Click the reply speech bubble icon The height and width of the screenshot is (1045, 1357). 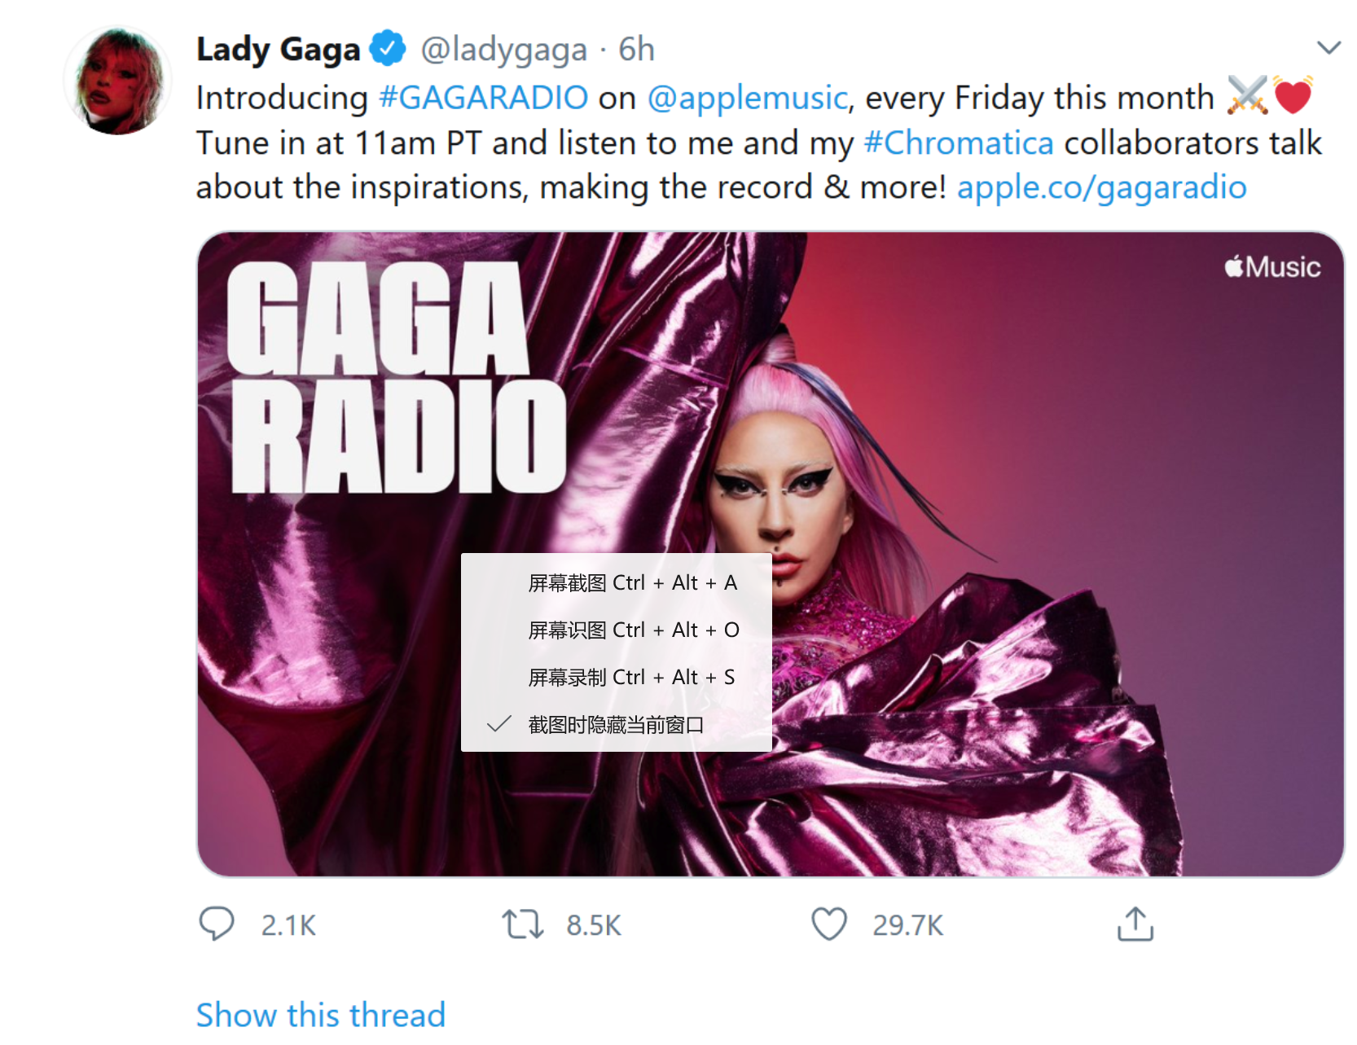(x=216, y=924)
